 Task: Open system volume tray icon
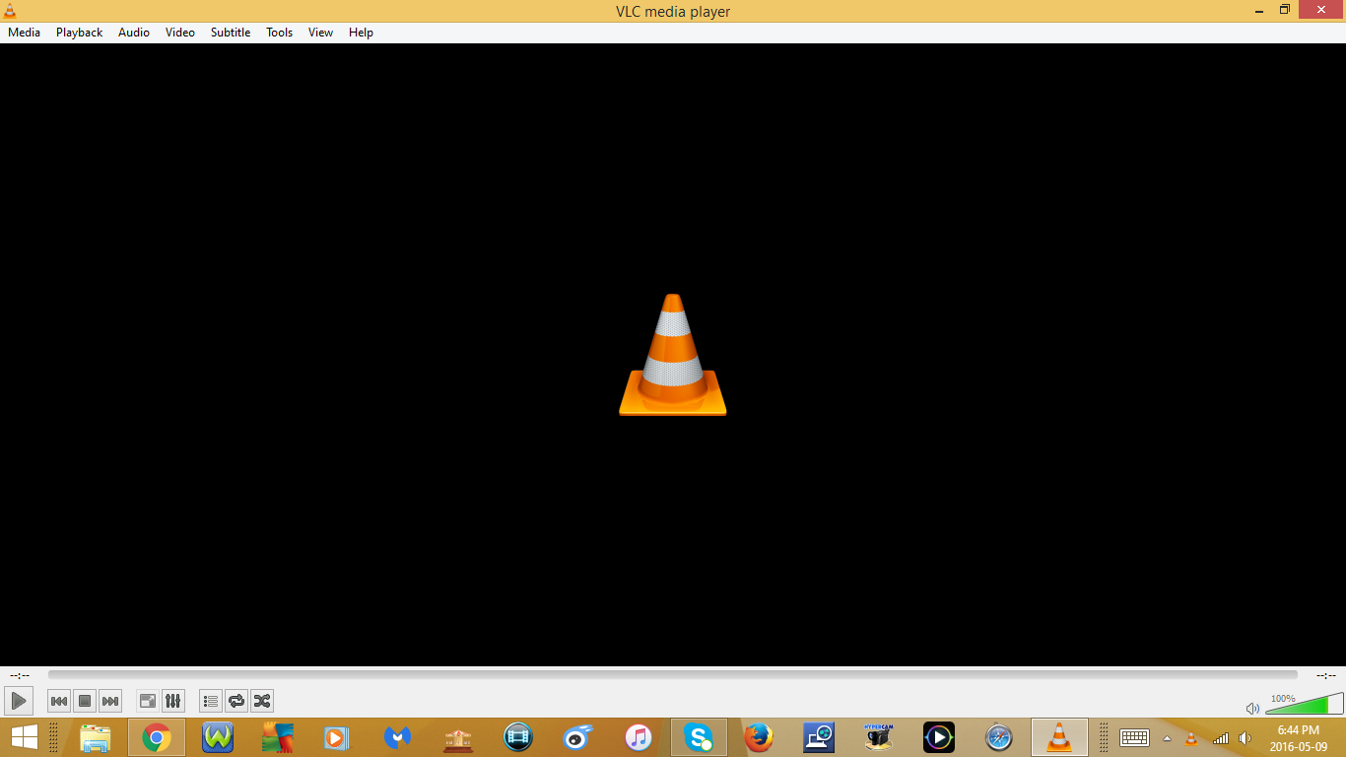(1245, 737)
